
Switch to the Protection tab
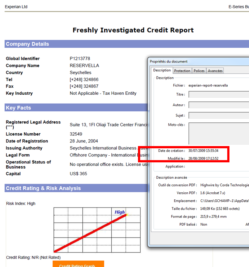click(182, 71)
